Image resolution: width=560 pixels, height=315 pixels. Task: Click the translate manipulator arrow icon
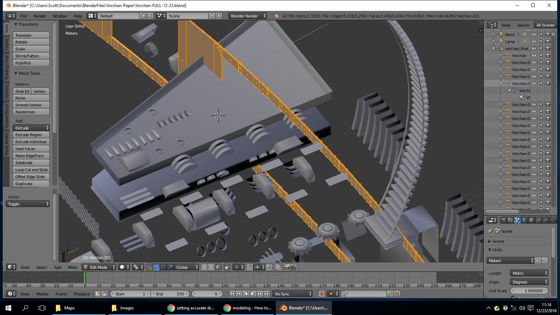point(156,267)
